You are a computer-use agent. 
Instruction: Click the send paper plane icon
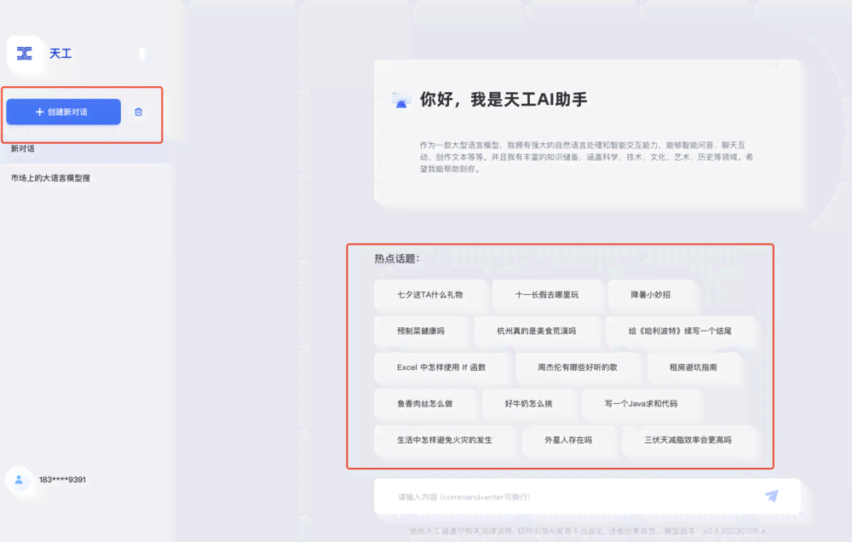tap(772, 496)
